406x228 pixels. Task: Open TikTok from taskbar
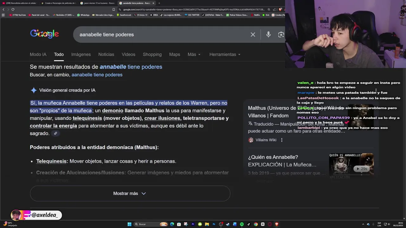click(x=249, y=224)
